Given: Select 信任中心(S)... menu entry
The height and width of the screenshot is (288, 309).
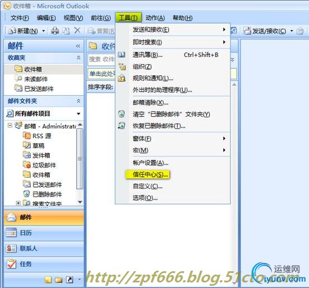Looking at the screenshot, I should [x=151, y=175].
